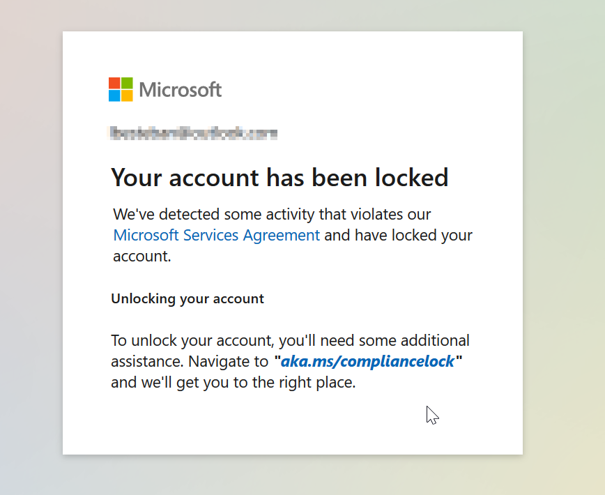Click the Microsoft four-square logo
The width and height of the screenshot is (605, 495).
click(x=121, y=89)
